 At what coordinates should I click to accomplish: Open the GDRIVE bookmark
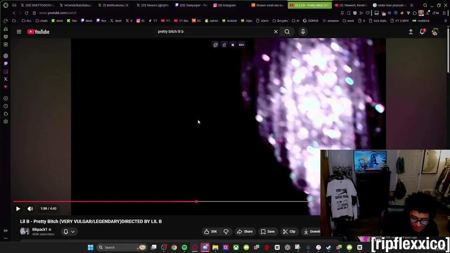pos(311,21)
